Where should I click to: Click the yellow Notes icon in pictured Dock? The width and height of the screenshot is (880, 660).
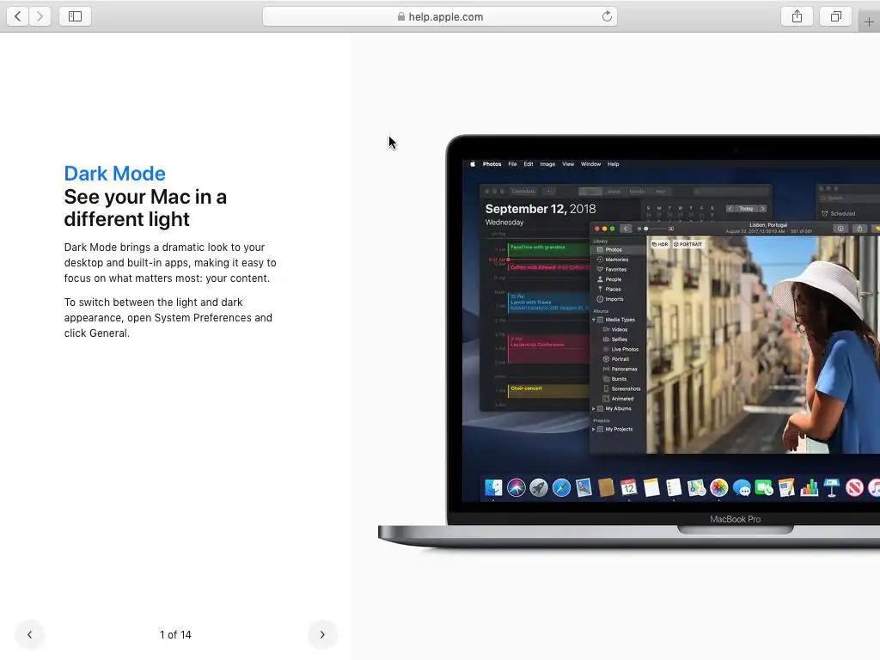[x=651, y=488]
